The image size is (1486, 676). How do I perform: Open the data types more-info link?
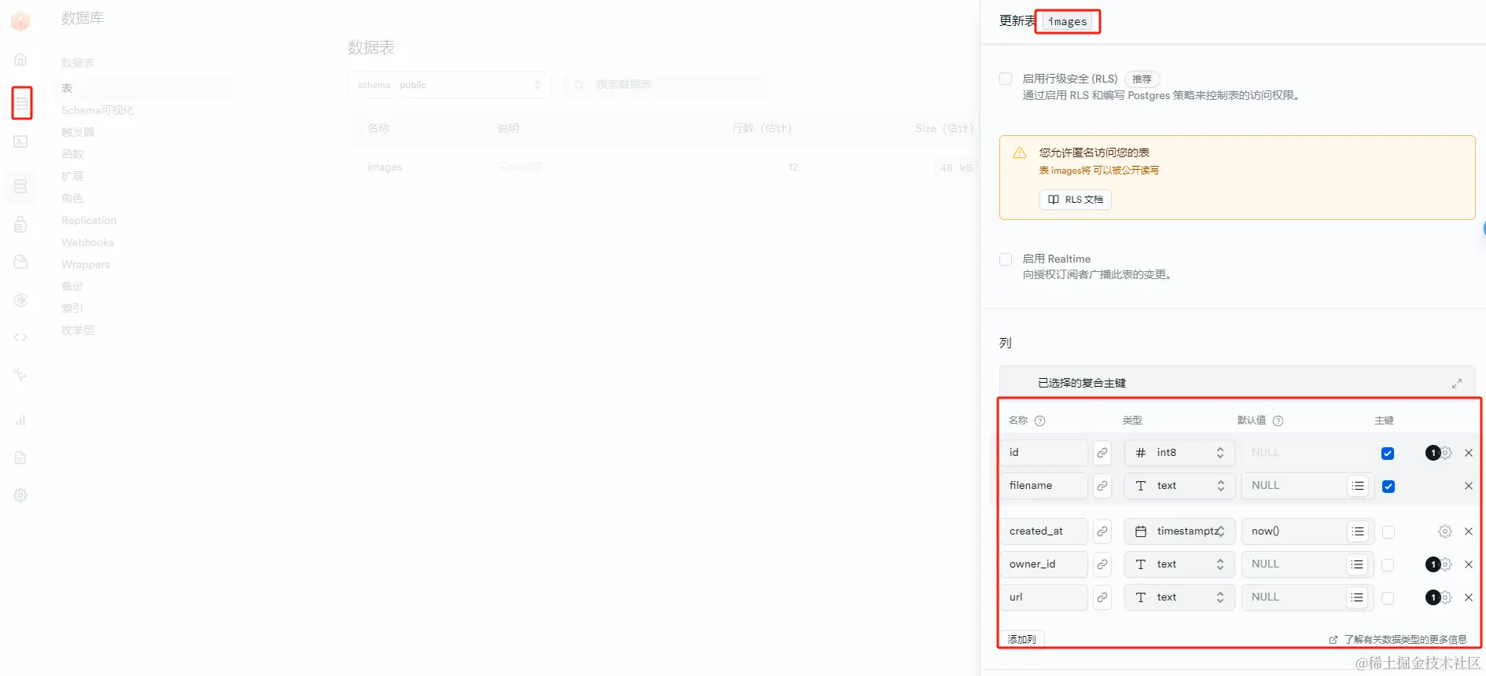[1398, 640]
